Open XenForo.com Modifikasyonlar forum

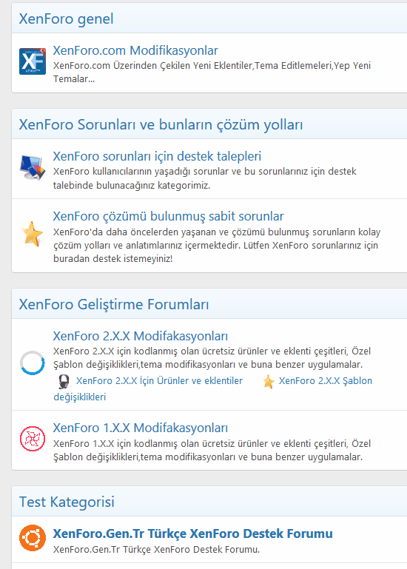coord(135,50)
